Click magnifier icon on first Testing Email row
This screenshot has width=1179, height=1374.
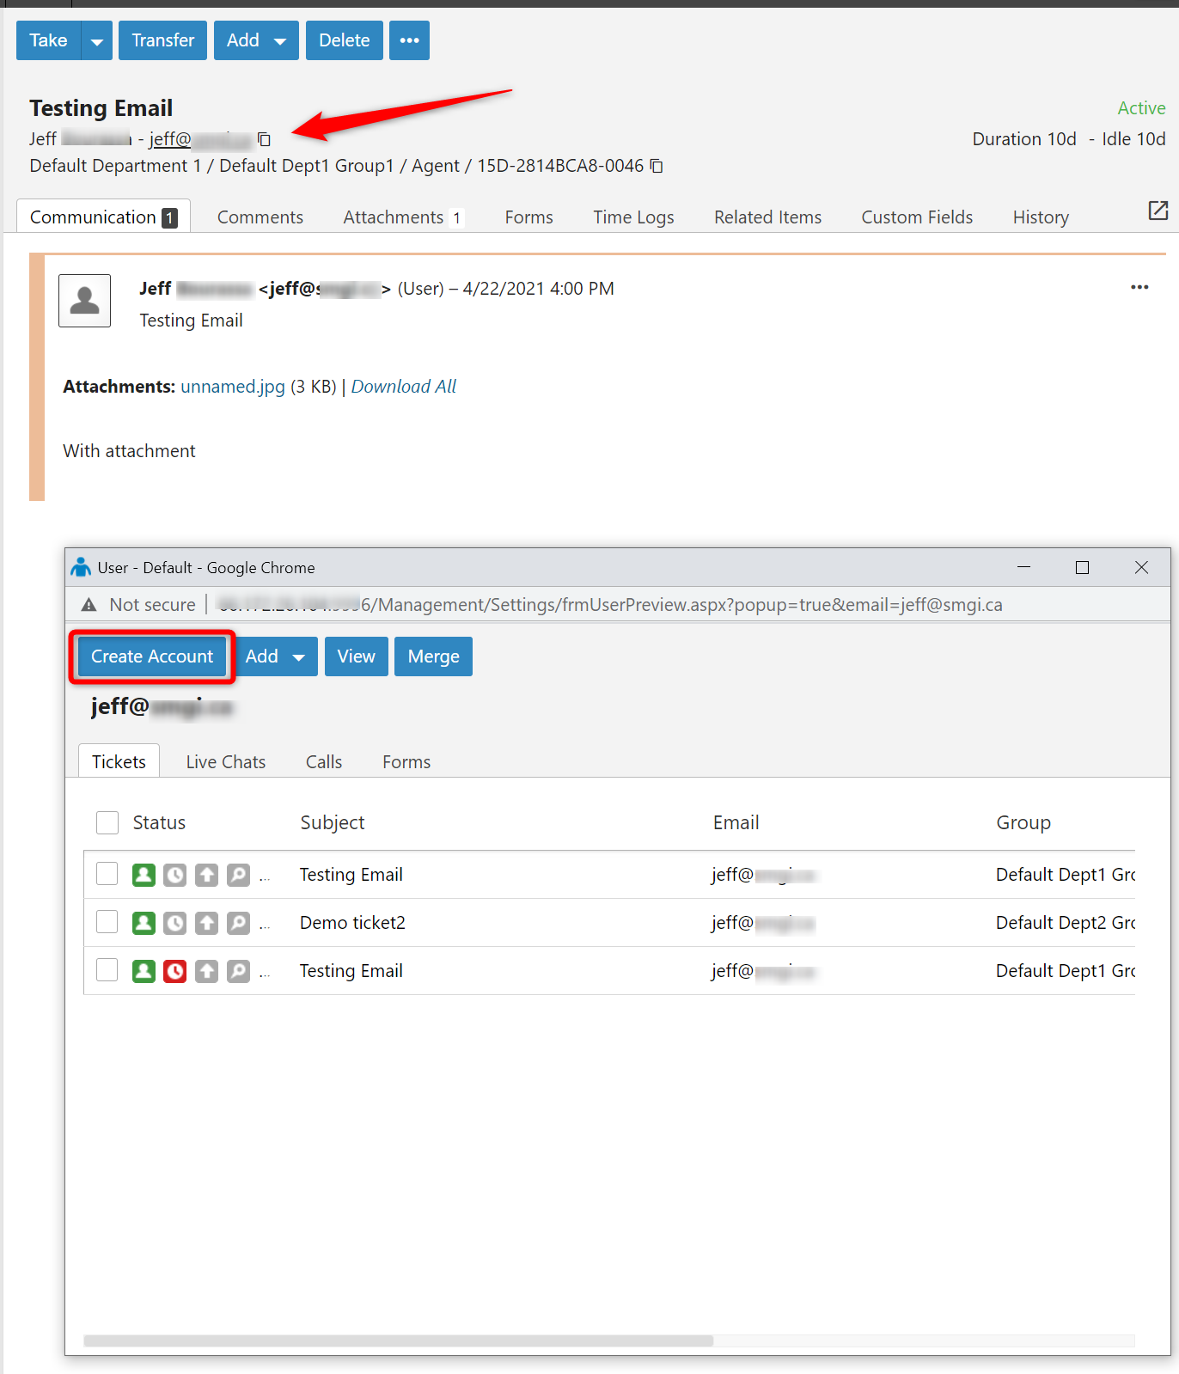238,875
